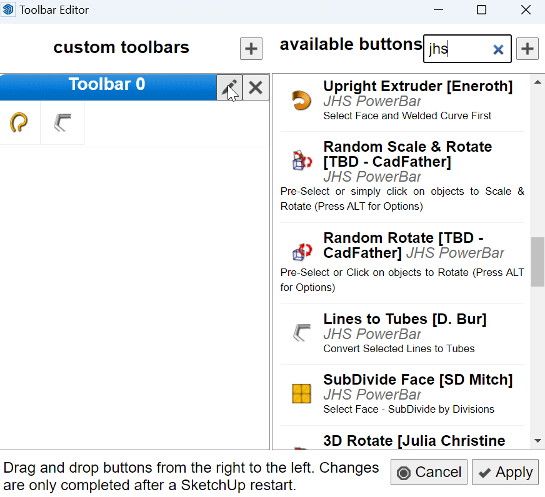The height and width of the screenshot is (497, 545).
Task: Select the Random Scale & Rotate [TBD - CadFather] title
Action: pos(407,154)
